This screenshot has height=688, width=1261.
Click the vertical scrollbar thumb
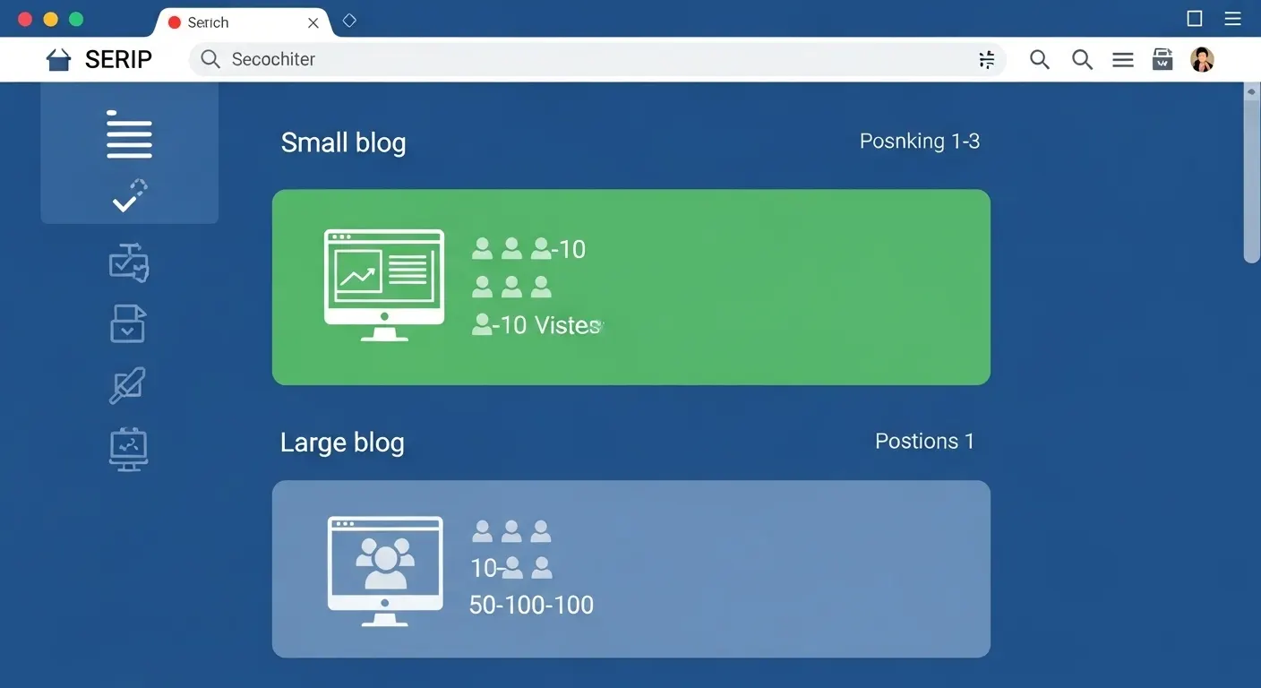click(x=1251, y=175)
